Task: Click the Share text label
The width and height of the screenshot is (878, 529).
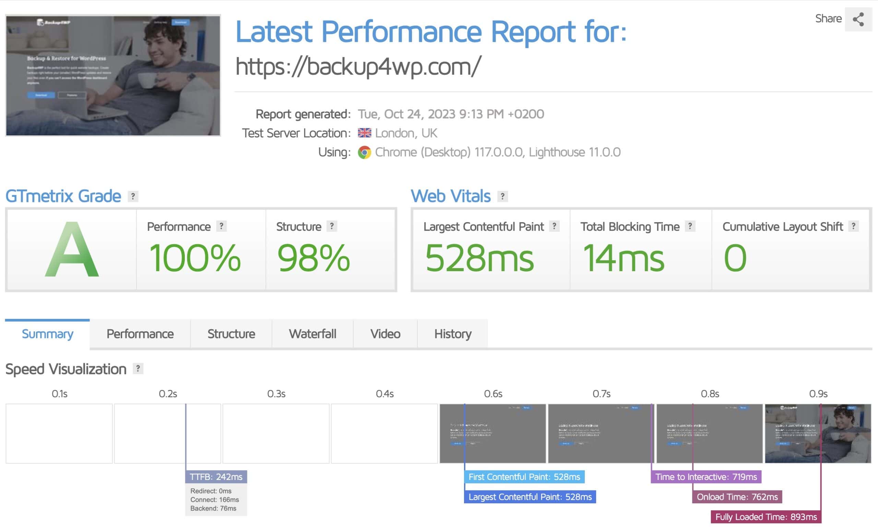Action: coord(829,19)
